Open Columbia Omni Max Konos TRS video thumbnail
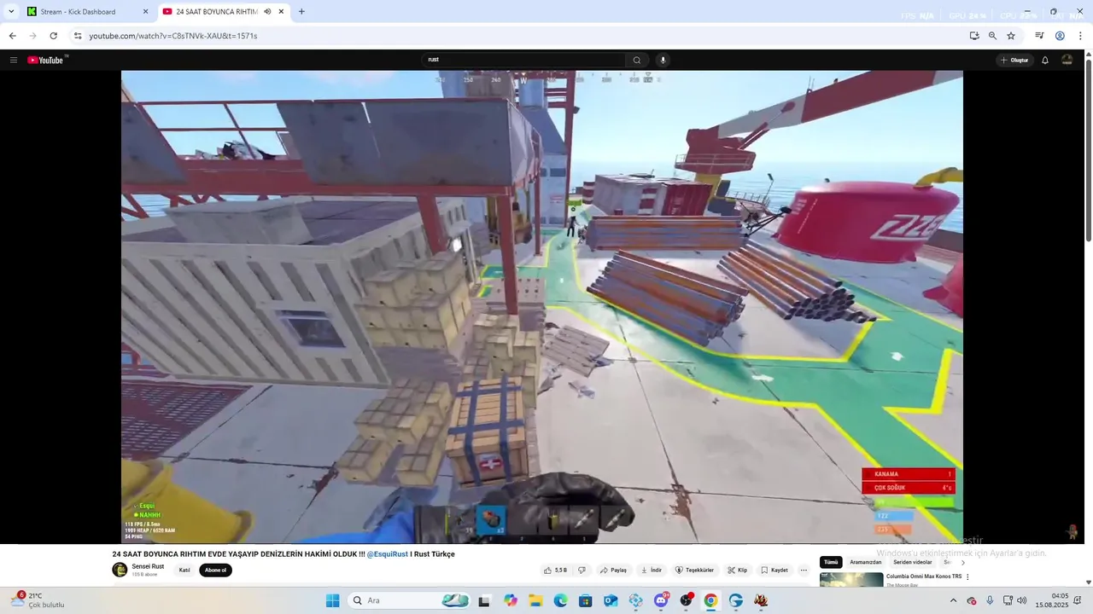1093x614 pixels. click(851, 580)
